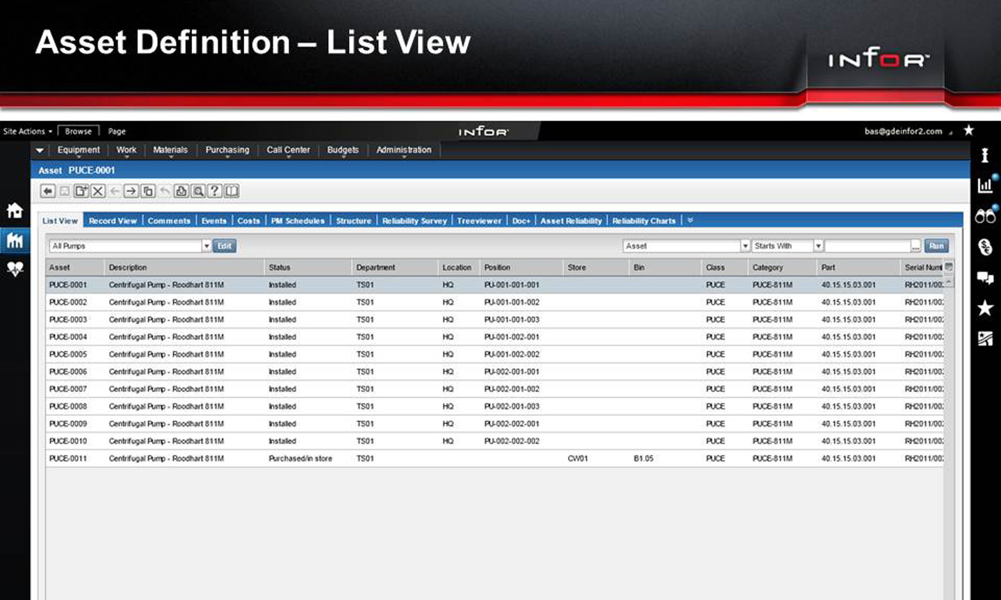Open the Asset filter field dropdown arrow
Image resolution: width=1001 pixels, height=600 pixels.
tap(745, 246)
